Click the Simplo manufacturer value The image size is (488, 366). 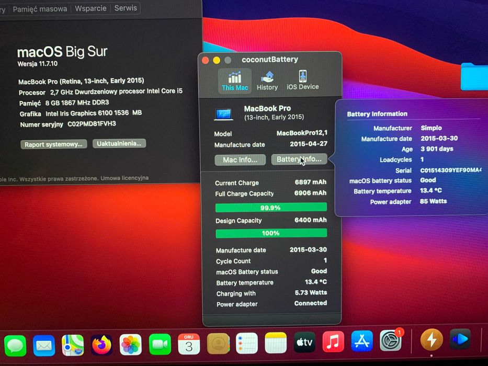[431, 128]
